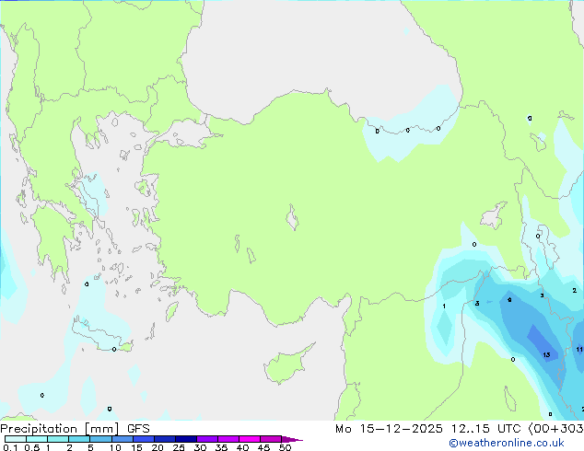Click the legend tick label '10'

pyautogui.click(x=115, y=447)
